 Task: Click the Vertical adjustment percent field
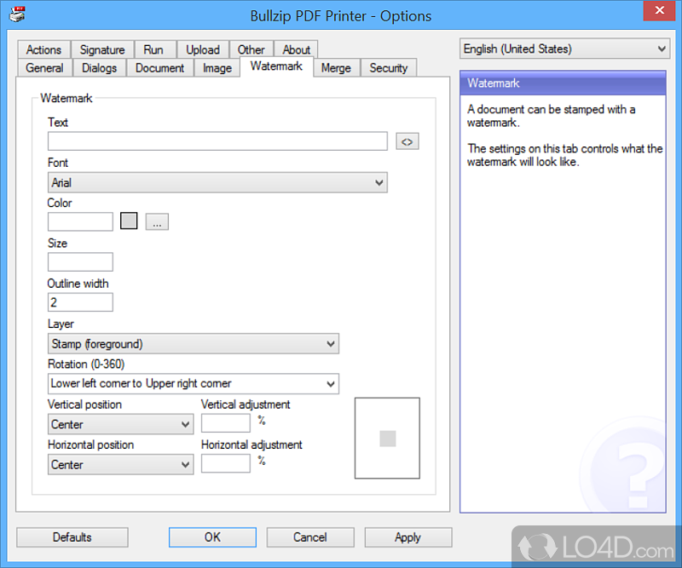tap(226, 423)
